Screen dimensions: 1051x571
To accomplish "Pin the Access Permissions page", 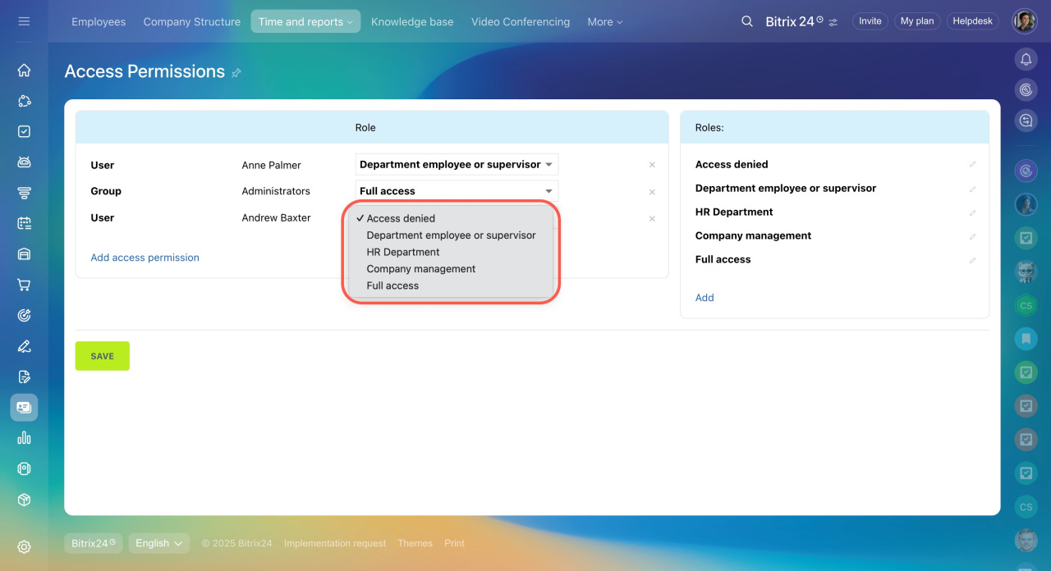I will click(236, 73).
